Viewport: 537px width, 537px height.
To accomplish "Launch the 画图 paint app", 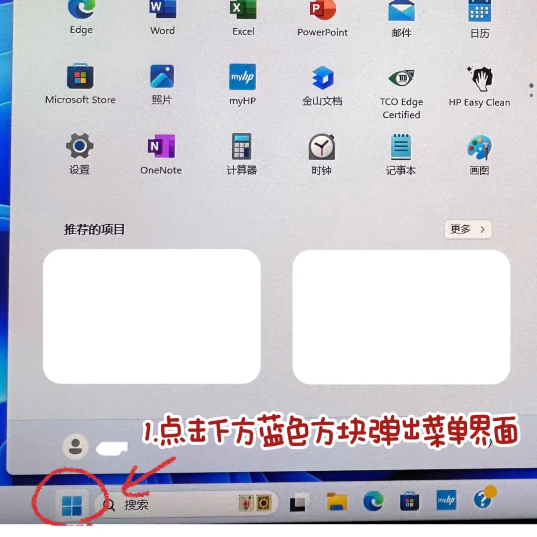I will tap(479, 156).
